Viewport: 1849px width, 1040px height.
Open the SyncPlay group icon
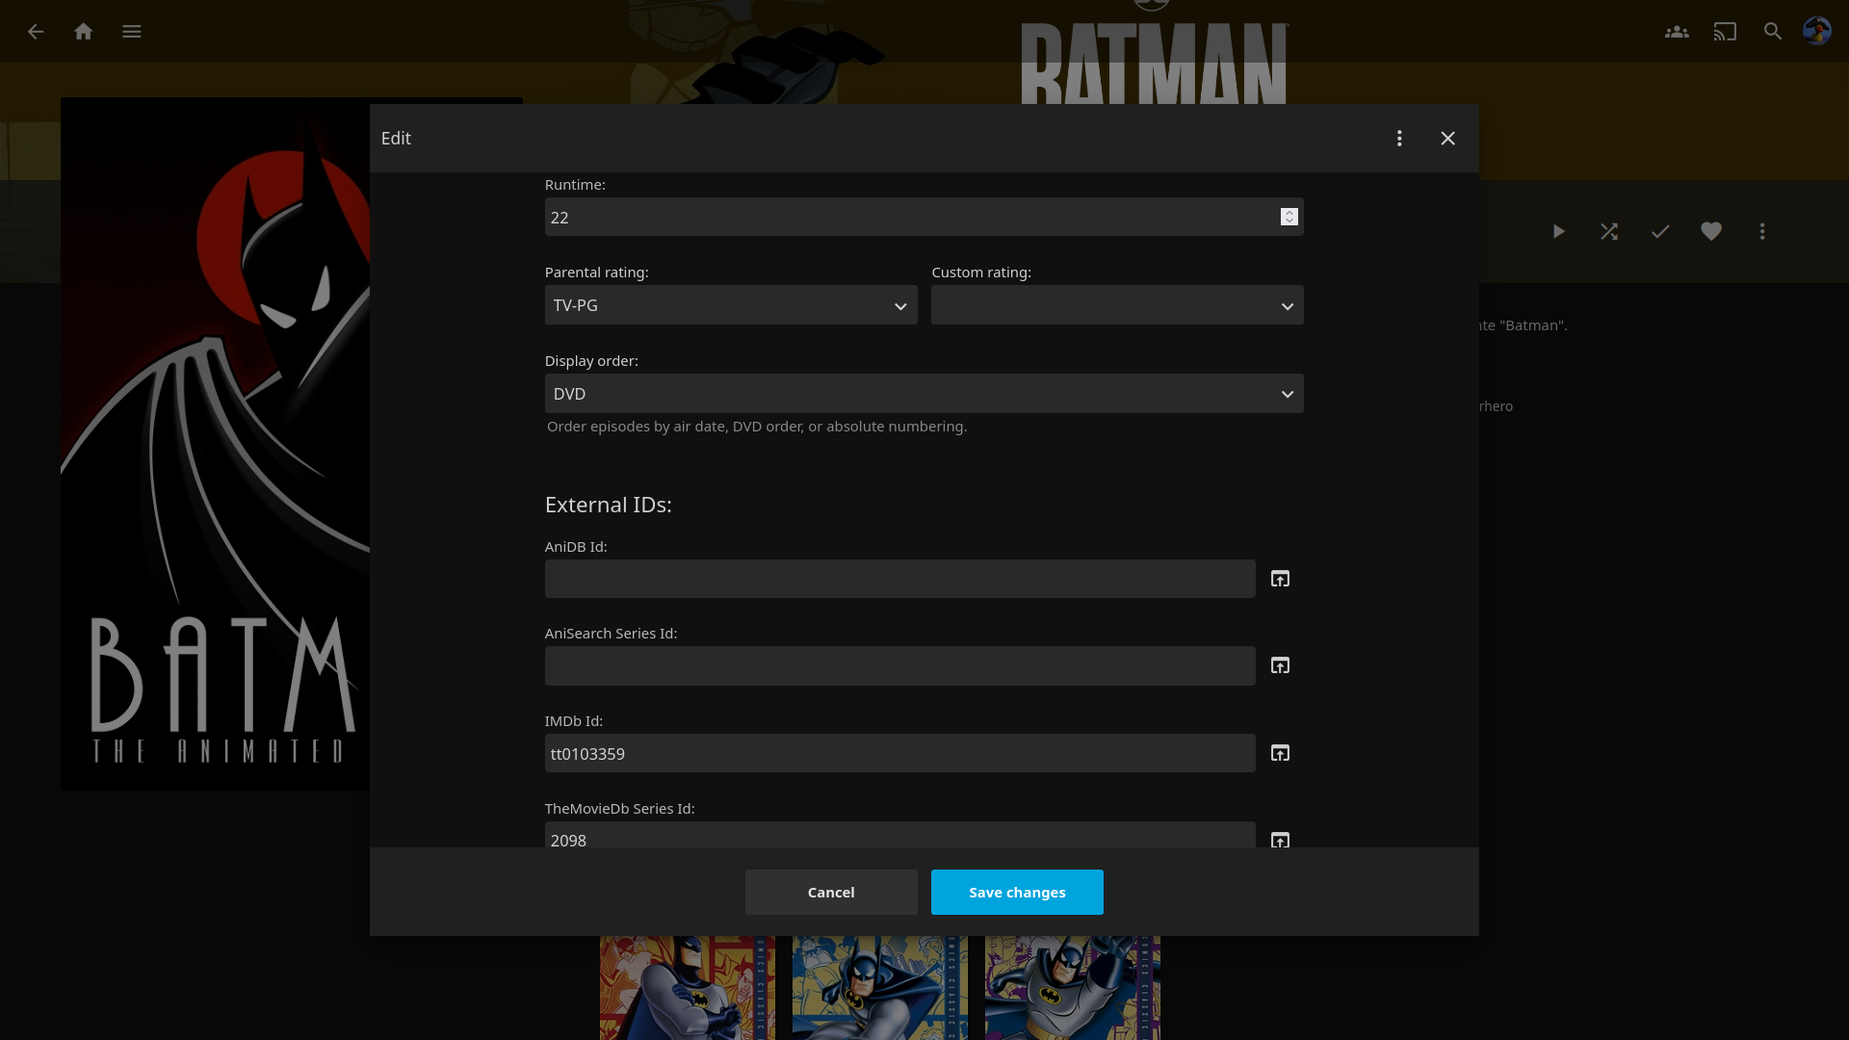[1677, 32]
